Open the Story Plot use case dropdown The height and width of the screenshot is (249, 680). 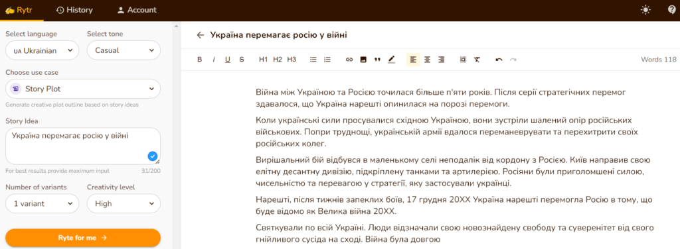(x=83, y=89)
